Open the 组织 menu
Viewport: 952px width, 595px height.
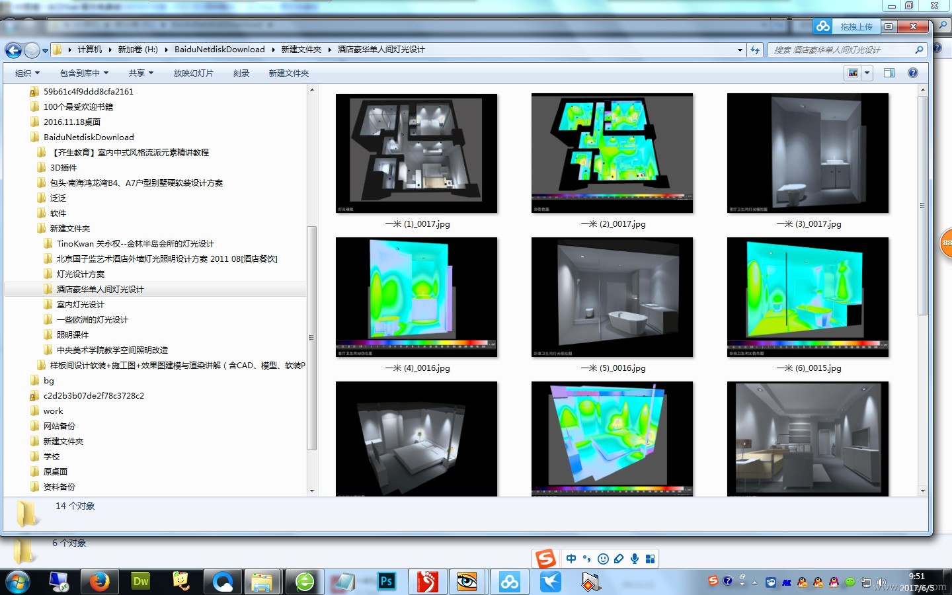point(28,73)
